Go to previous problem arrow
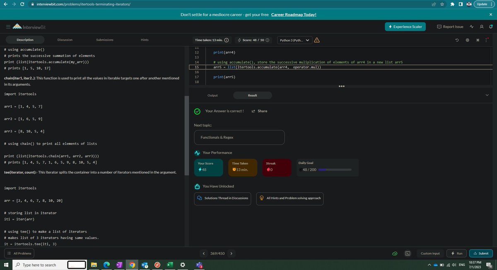The height and width of the screenshot is (270, 497). [204, 253]
